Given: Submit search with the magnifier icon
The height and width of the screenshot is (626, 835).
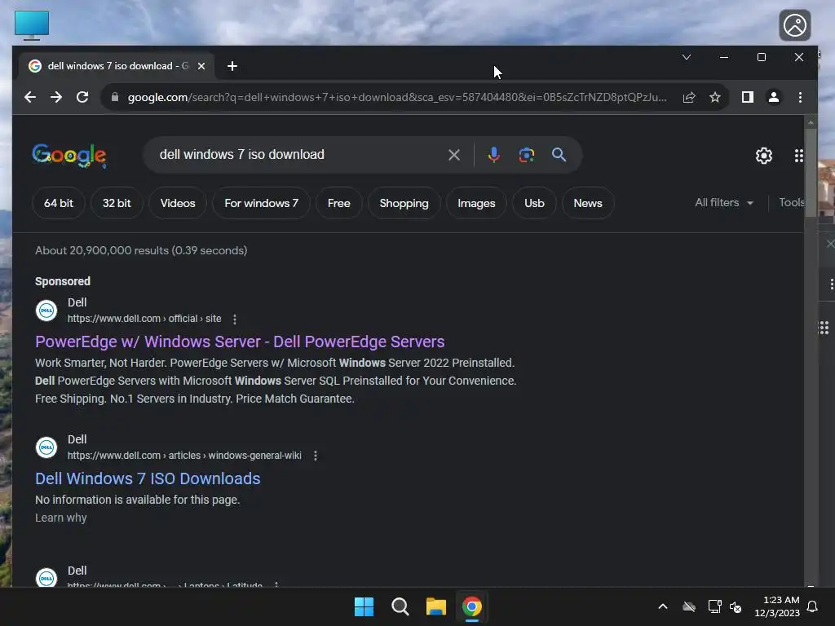Looking at the screenshot, I should pos(559,155).
